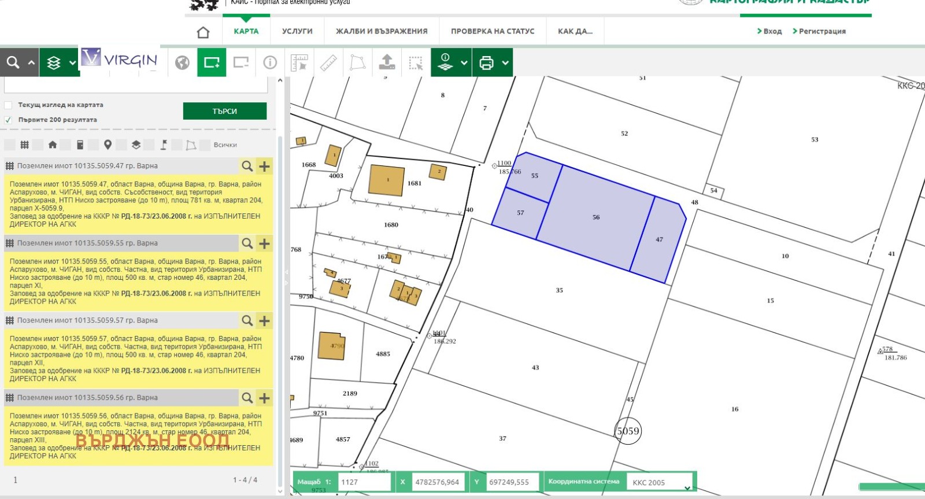
Task: Uncheck 'Първите 200 резултата' checkbox
Action: (8, 120)
